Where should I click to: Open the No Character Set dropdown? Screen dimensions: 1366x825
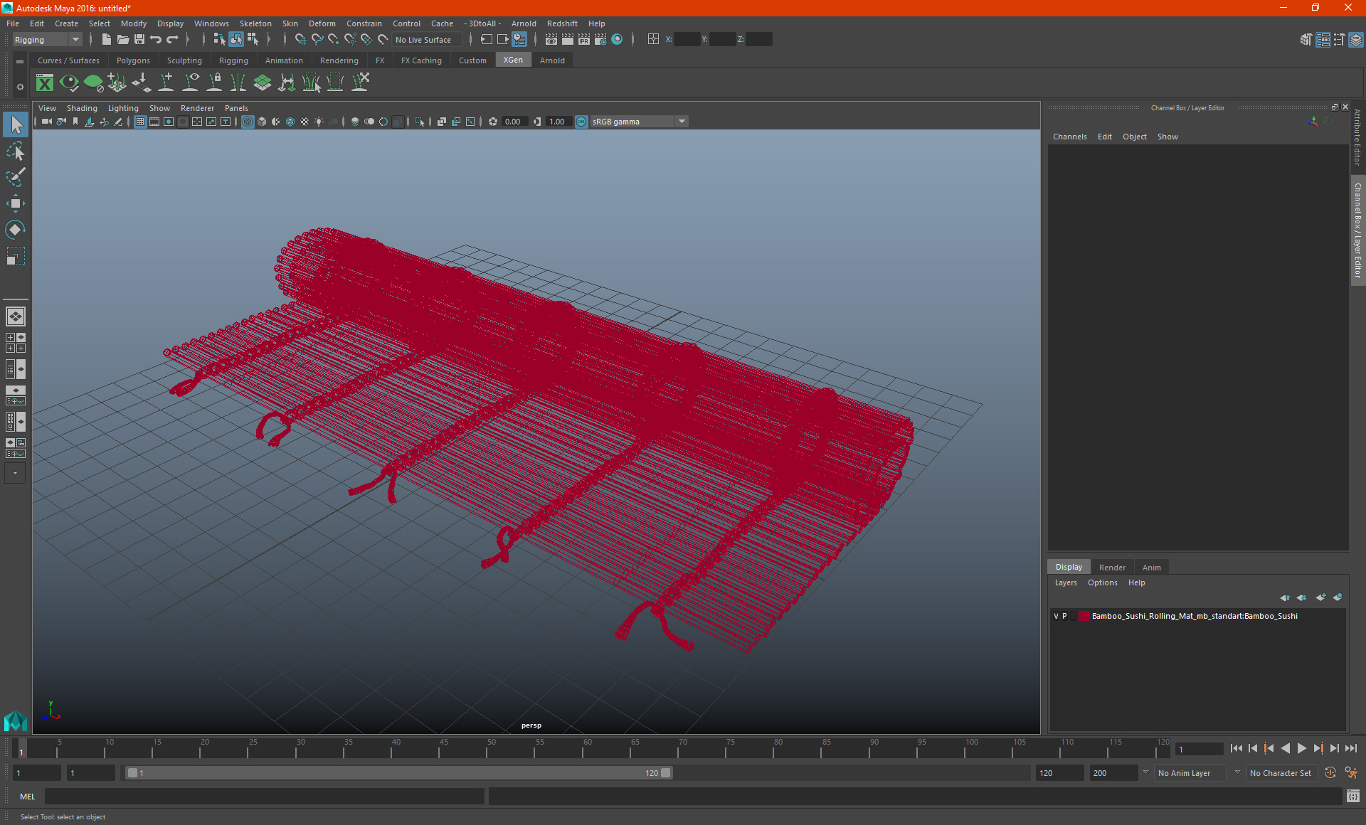coord(1283,773)
